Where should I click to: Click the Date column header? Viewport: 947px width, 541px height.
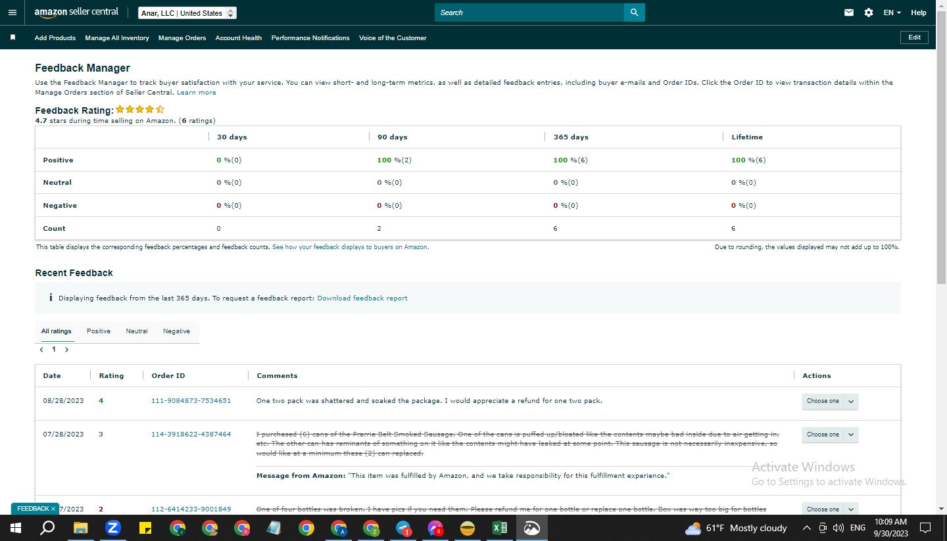[52, 376]
